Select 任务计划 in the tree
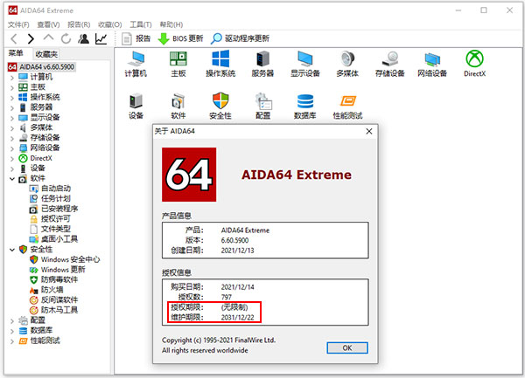Viewport: 525px width, 378px height. (50, 199)
